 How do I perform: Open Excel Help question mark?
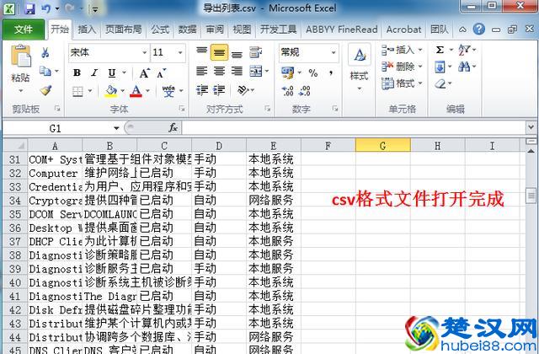pyautogui.click(x=479, y=29)
